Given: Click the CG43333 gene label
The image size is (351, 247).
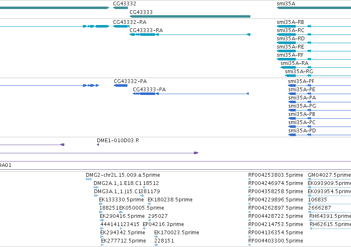Looking at the screenshot, I should click(x=141, y=12).
